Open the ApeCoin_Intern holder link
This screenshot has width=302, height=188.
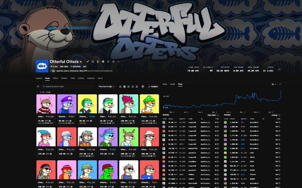[x=63, y=71]
